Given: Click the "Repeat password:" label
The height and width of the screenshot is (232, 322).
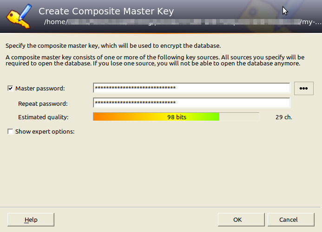Looking at the screenshot, I should (43, 103).
